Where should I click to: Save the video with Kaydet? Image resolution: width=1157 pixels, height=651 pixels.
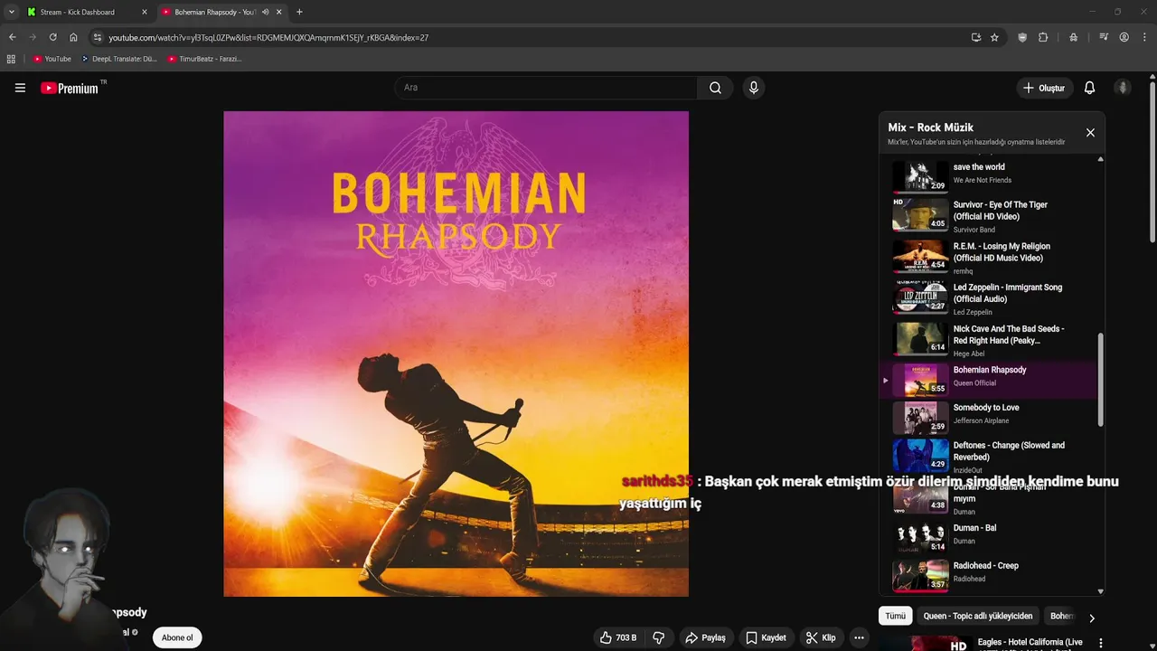tap(765, 637)
